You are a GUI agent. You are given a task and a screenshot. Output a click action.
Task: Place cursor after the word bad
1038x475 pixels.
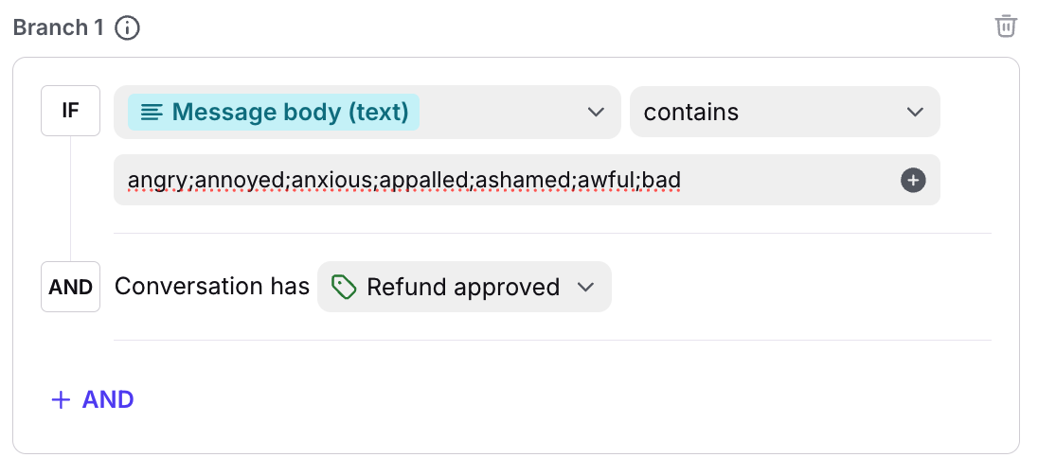point(683,180)
